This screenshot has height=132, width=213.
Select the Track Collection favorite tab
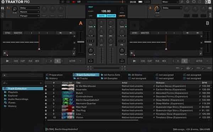pos(86,75)
